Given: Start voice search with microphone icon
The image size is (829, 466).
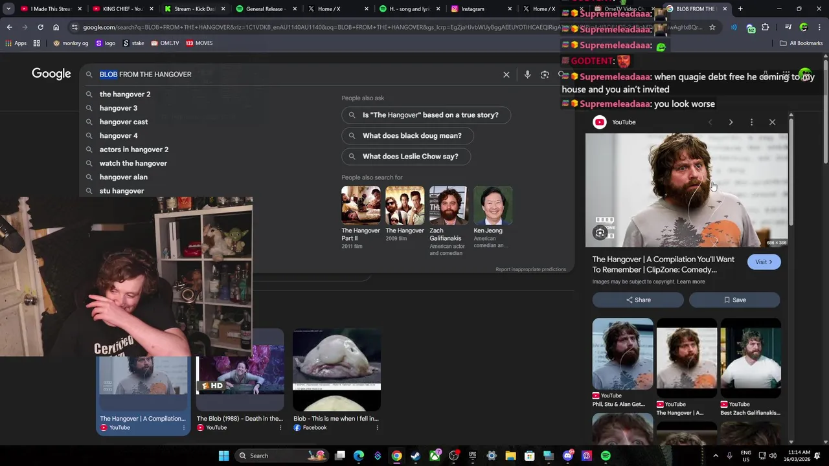Looking at the screenshot, I should click(x=527, y=74).
